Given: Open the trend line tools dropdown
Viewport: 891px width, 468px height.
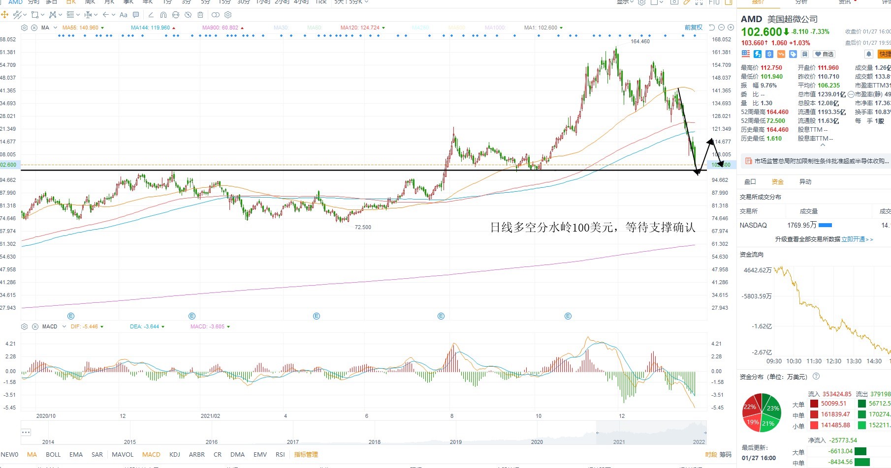Looking at the screenshot, I should click(x=25, y=15).
